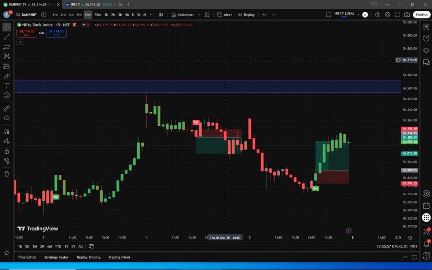Click the blue BUY price button
Image resolution: width=432 pixels, height=270 pixels.
pyautogui.click(x=56, y=33)
